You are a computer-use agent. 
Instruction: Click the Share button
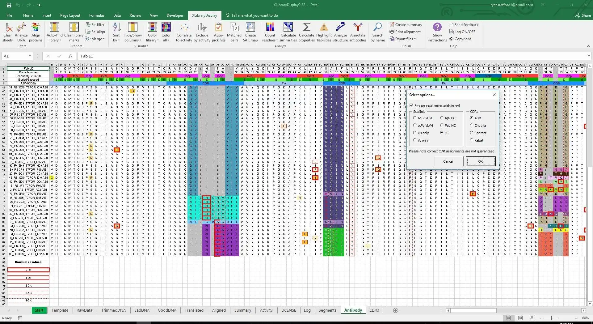coord(583,15)
